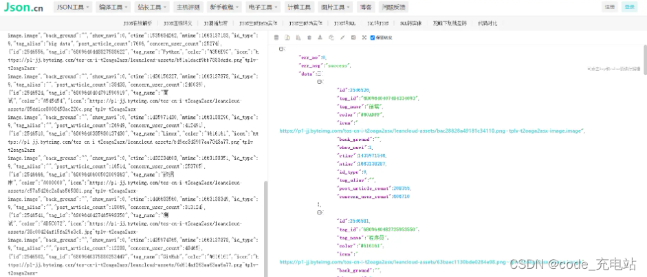Open the 编译工具 dropdown menu

113,7
